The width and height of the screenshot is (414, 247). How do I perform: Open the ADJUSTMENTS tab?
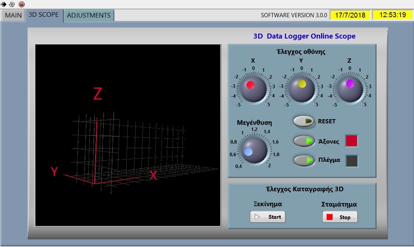pyautogui.click(x=89, y=15)
